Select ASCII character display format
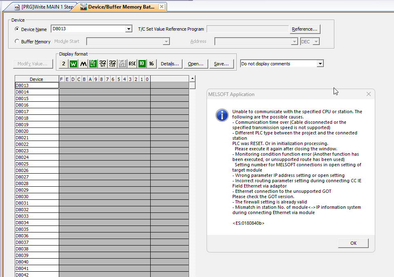394x277 pixels. (132, 64)
